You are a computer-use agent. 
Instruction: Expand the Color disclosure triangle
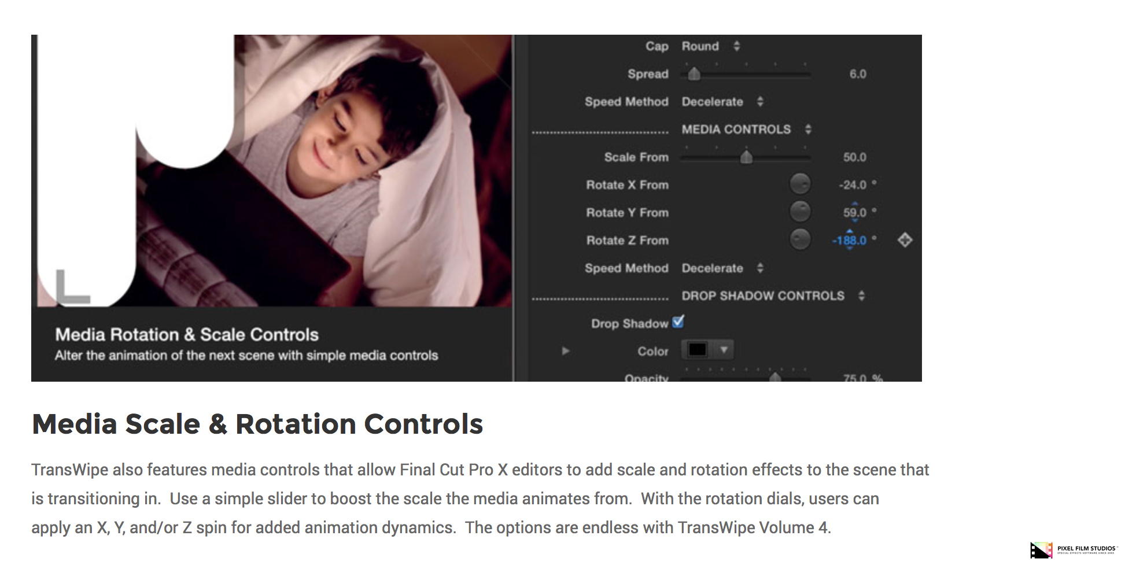pos(565,350)
